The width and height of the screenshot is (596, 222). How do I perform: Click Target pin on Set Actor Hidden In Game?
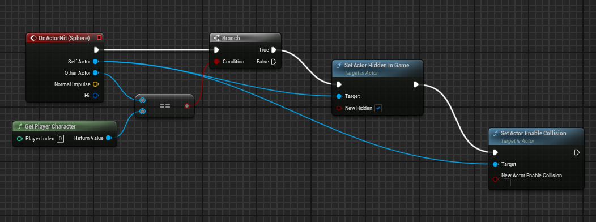pos(339,96)
